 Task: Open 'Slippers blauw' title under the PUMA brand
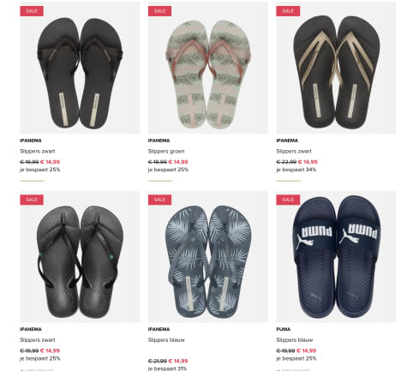[295, 340]
